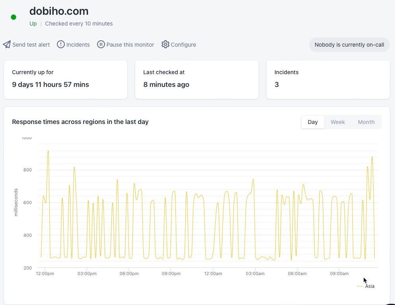Click the paper plane send alert icon
Viewport: 395px width, 305px height.
tap(7, 45)
